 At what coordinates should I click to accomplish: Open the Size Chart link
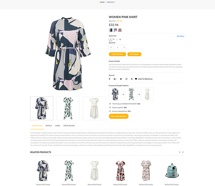tap(181, 36)
